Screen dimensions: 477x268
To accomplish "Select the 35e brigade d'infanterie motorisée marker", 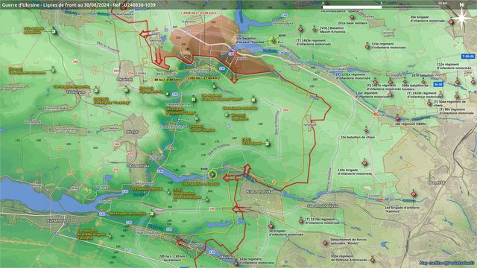I will point(451,22).
